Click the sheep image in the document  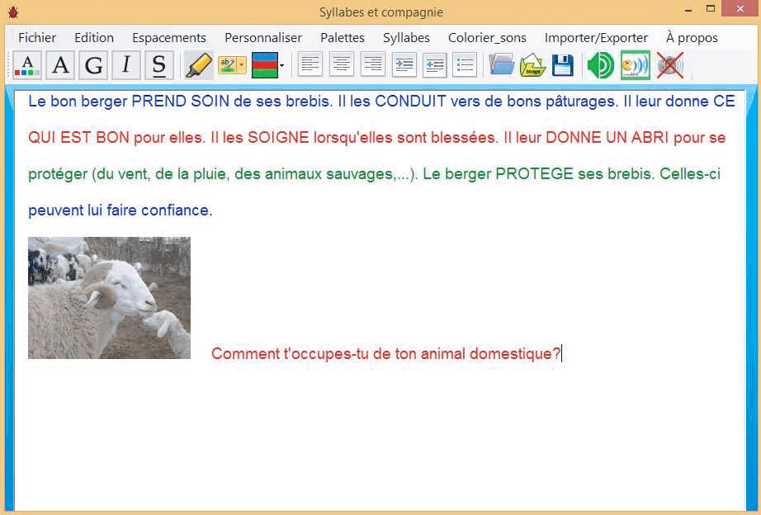pyautogui.click(x=109, y=298)
